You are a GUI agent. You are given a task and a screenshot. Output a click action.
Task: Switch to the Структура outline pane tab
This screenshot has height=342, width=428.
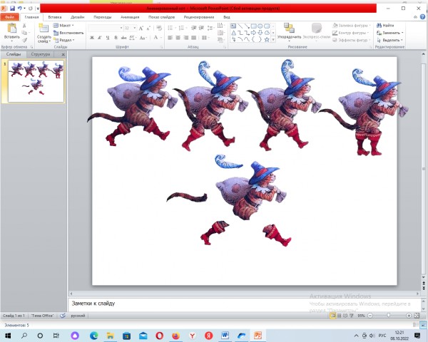point(41,54)
